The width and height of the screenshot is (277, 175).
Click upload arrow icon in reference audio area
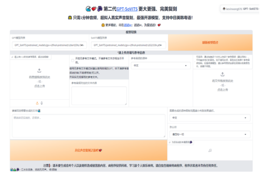(x=39, y=71)
